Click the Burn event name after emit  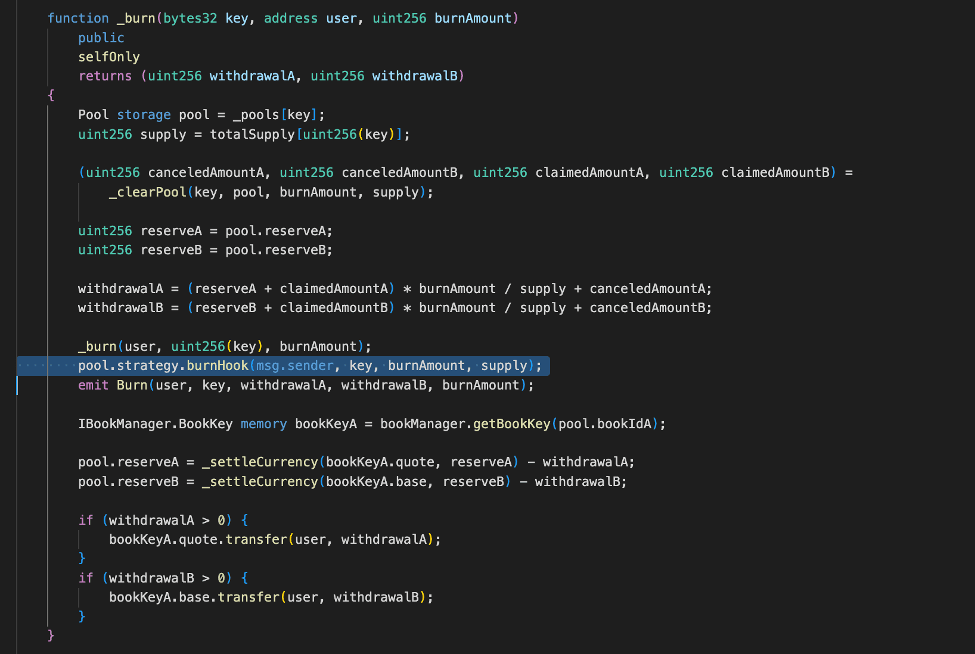pos(132,385)
